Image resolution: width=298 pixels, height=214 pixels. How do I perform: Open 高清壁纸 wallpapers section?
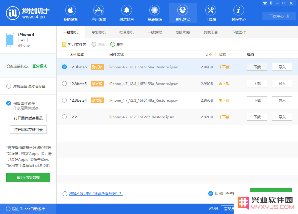(154, 13)
